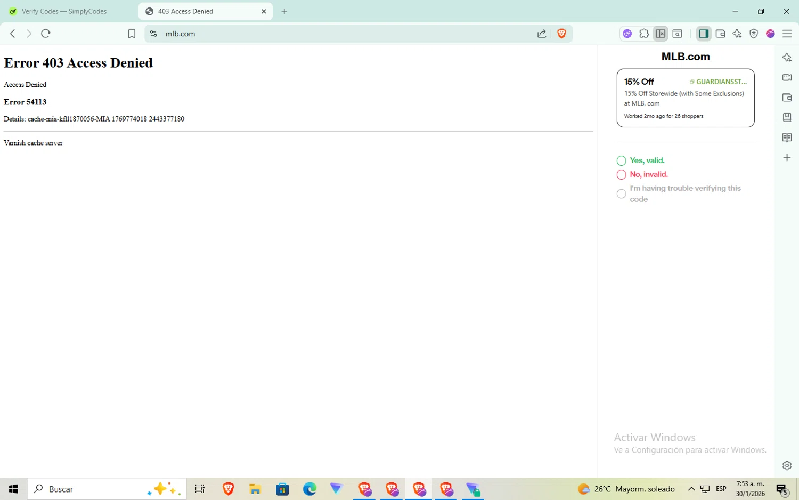Click the highlighted panel-with-X extension icon
Viewport: 799px width, 500px height.
coord(661,34)
